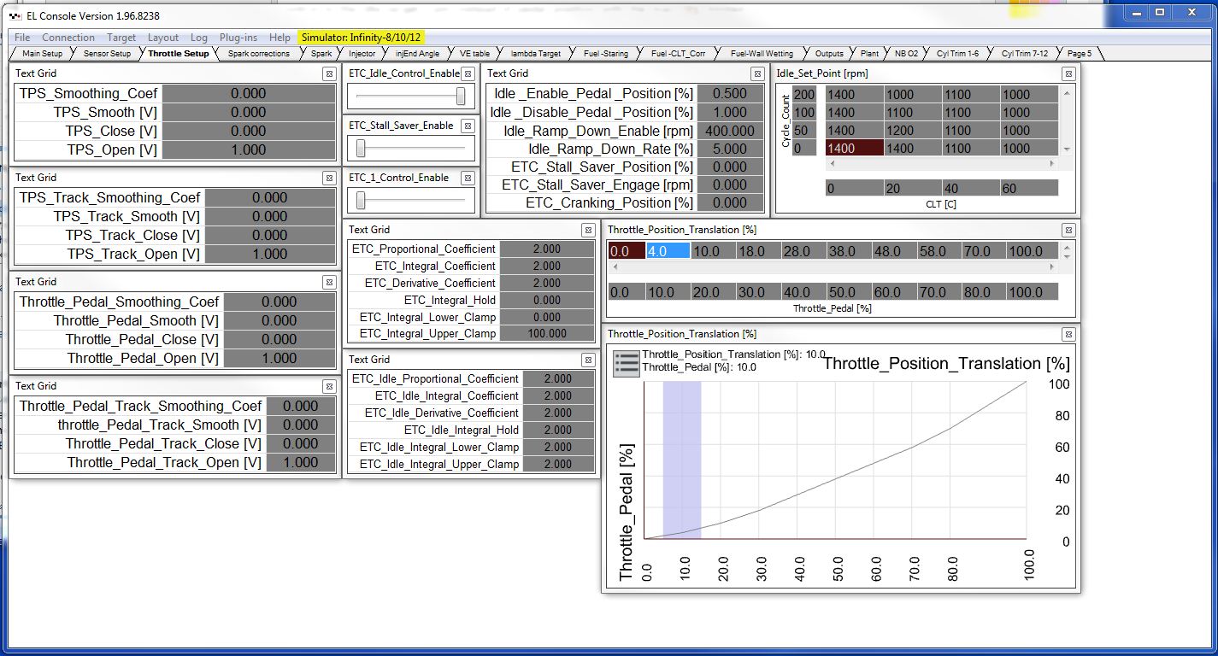Select the TPS_Open [V] value field
Viewport: 1218px width, 656px height.
(x=248, y=149)
